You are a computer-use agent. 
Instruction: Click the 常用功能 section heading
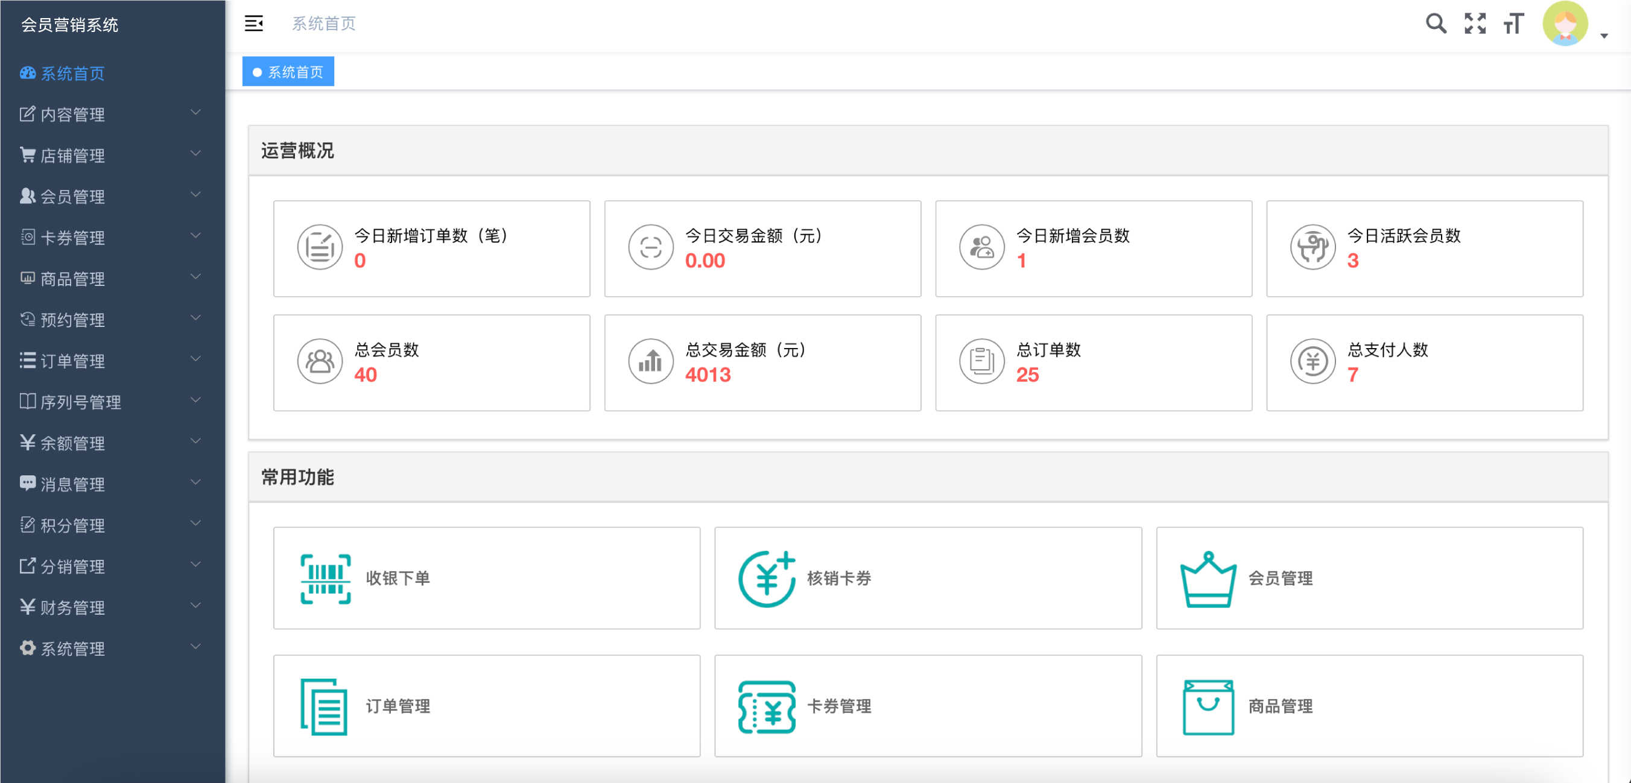[x=297, y=477]
